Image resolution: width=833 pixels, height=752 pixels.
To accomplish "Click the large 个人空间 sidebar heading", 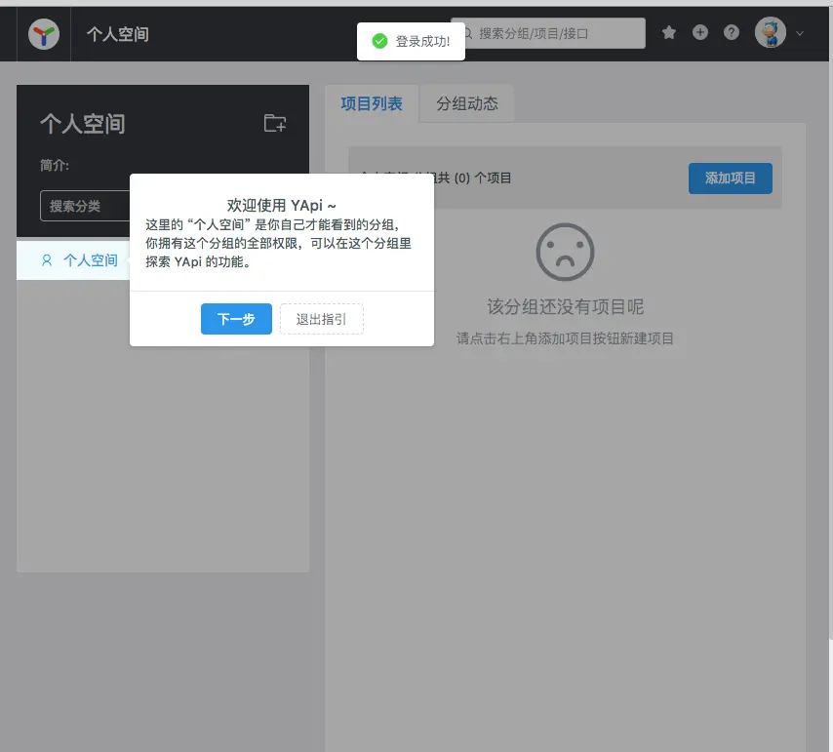I will [83, 124].
